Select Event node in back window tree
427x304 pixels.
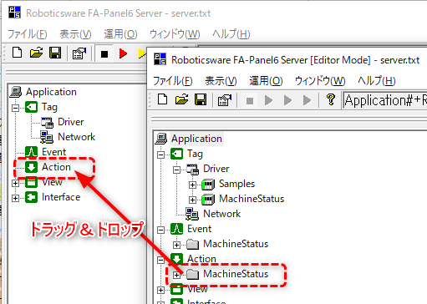click(53, 152)
